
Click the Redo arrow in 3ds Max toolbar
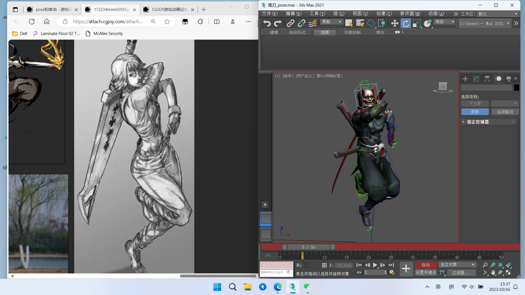pyautogui.click(x=278, y=23)
